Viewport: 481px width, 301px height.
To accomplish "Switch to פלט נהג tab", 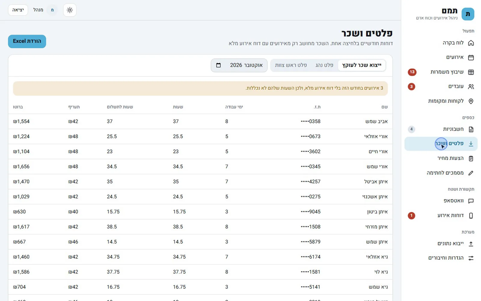I will coord(324,65).
